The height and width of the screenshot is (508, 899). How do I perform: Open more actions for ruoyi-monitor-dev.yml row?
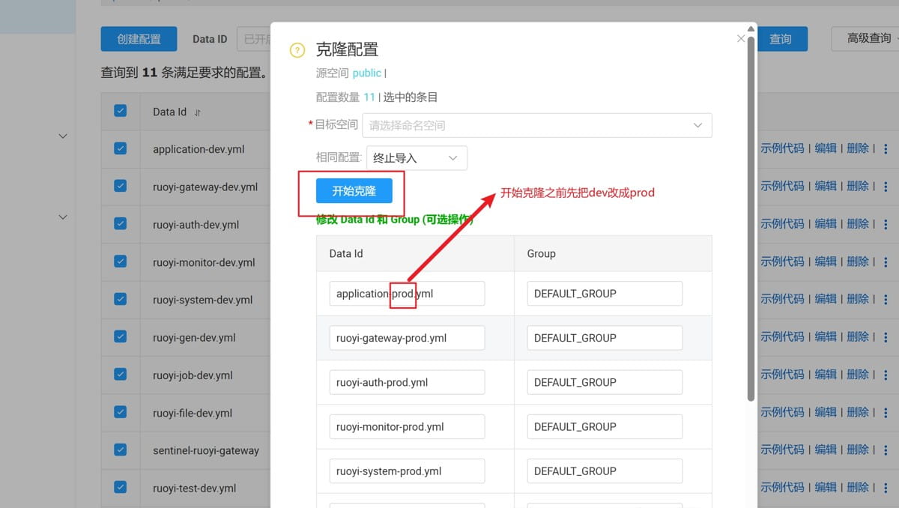point(886,261)
